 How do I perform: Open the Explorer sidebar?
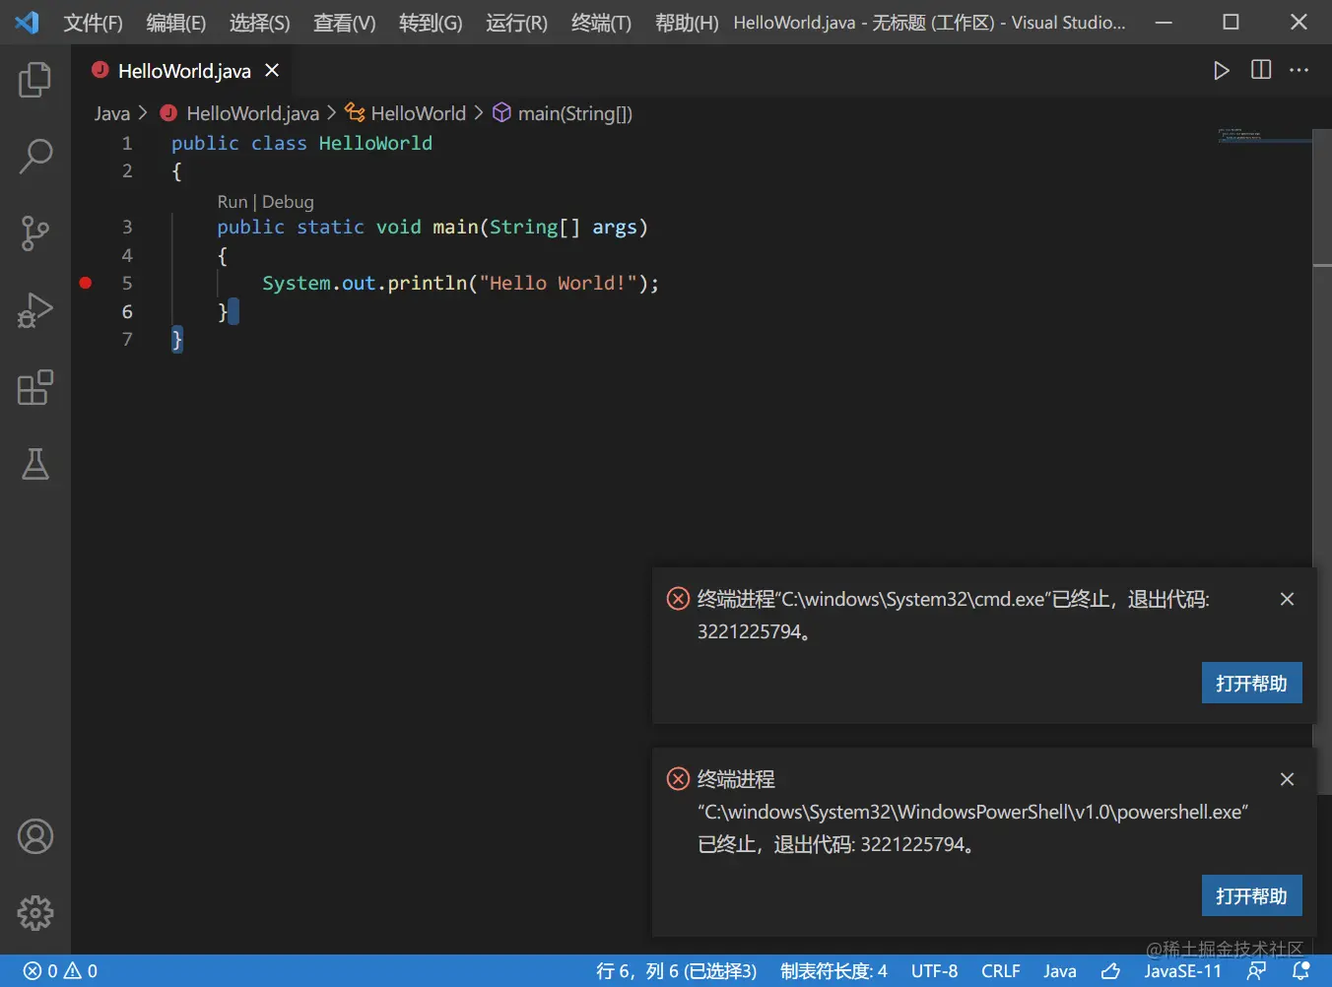pos(35,81)
